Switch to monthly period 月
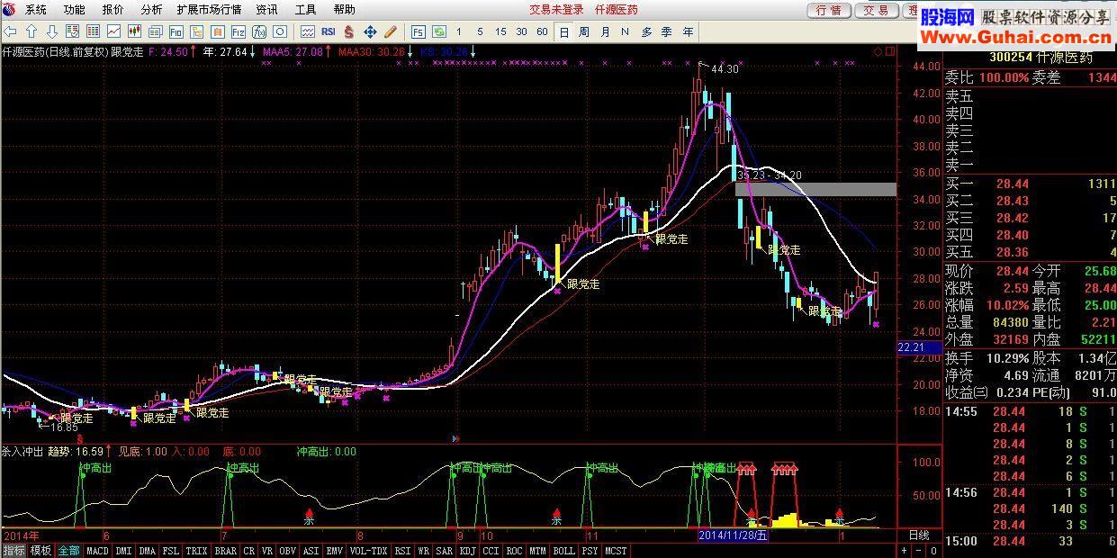This screenshot has width=1117, height=558. point(605,31)
